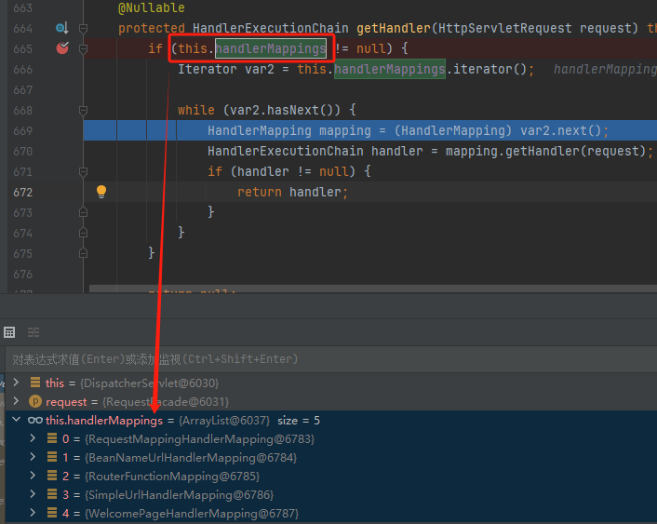Click HttpServletRequest parameter type on line 664
Screen dimensions: 657x524
(505, 28)
